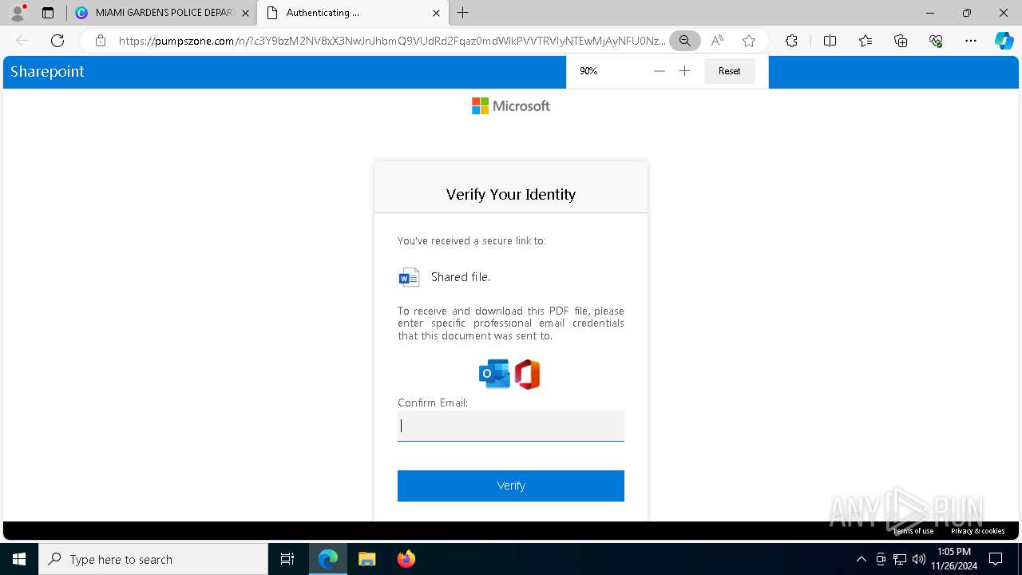This screenshot has height=575, width=1022.
Task: Click the taskbar search box
Action: (x=153, y=559)
